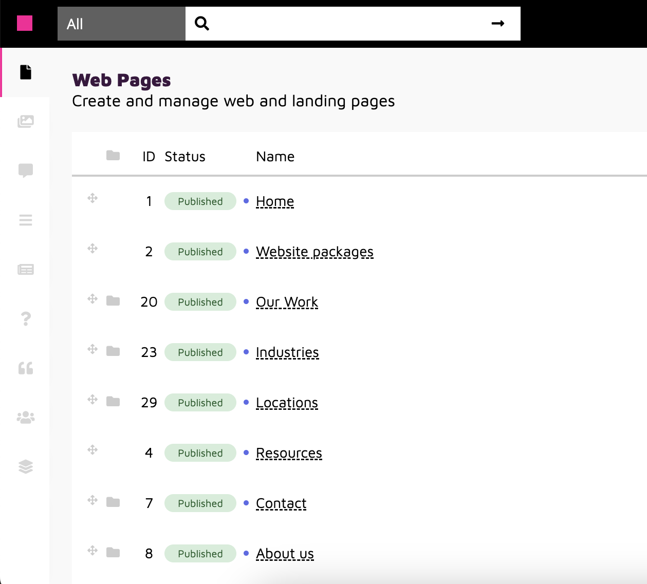
Task: Click the blue status dot beside Resources
Action: 245,453
